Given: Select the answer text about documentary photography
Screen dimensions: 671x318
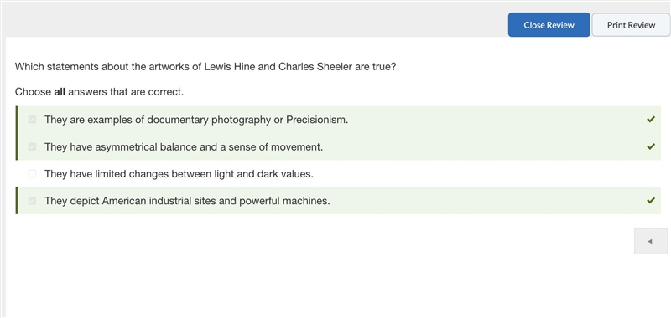Looking at the screenshot, I should click(196, 120).
